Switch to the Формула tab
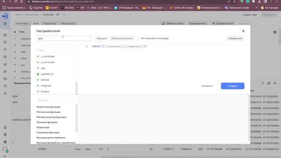Screen dimensions: 281x158 101,38
